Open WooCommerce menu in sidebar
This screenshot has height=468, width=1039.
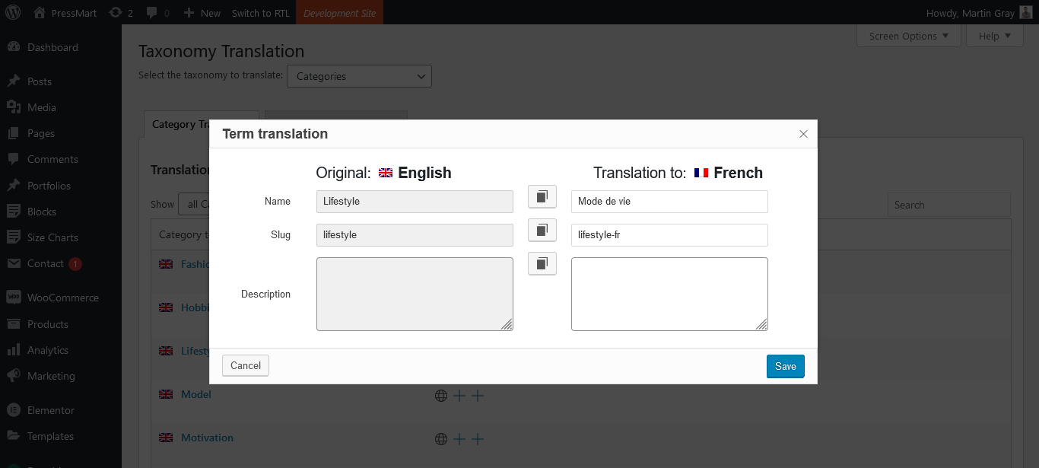coord(62,298)
